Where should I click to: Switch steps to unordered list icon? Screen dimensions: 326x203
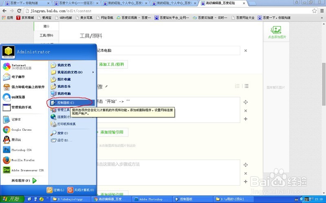[247, 86]
